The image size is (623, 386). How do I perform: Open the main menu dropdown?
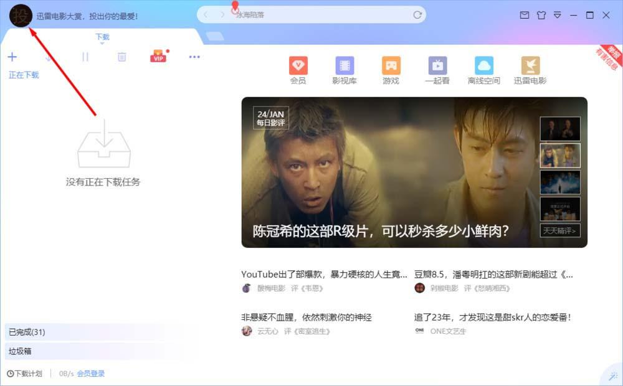pyautogui.click(x=558, y=15)
